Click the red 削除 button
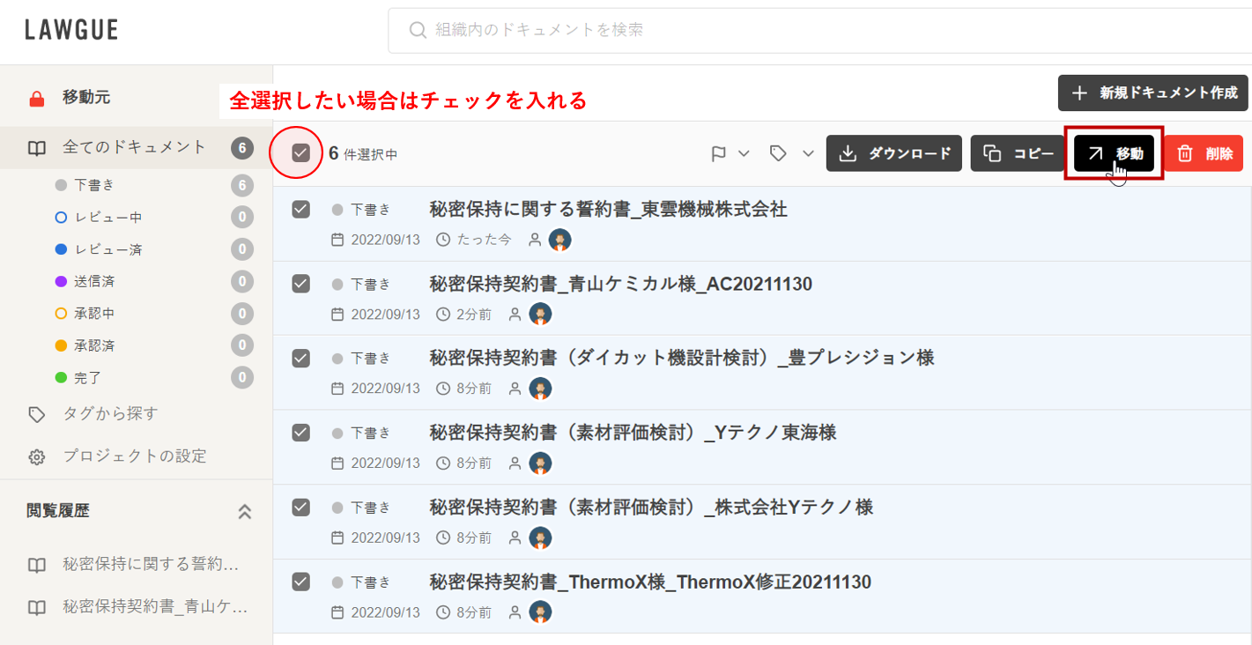Viewport: 1252px width, 645px height. (x=1204, y=153)
